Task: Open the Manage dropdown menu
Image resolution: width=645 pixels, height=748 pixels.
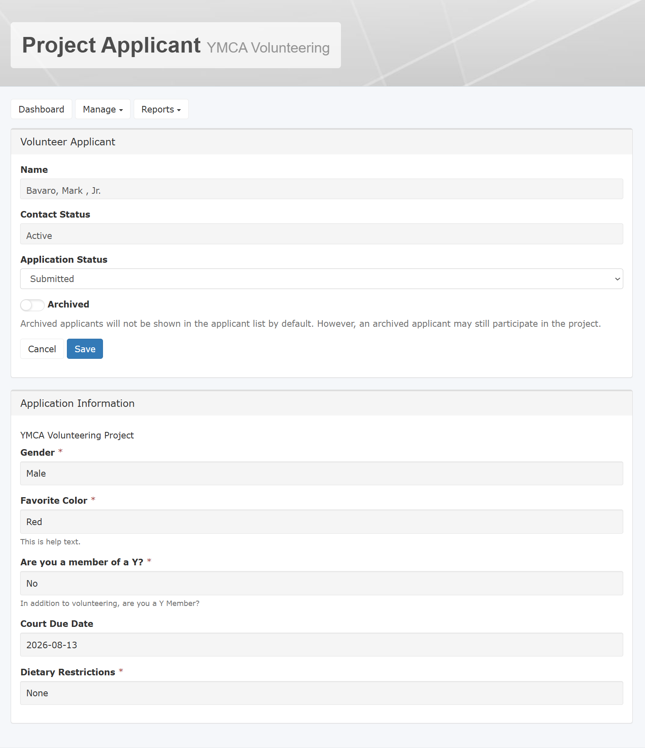Action: [x=103, y=109]
